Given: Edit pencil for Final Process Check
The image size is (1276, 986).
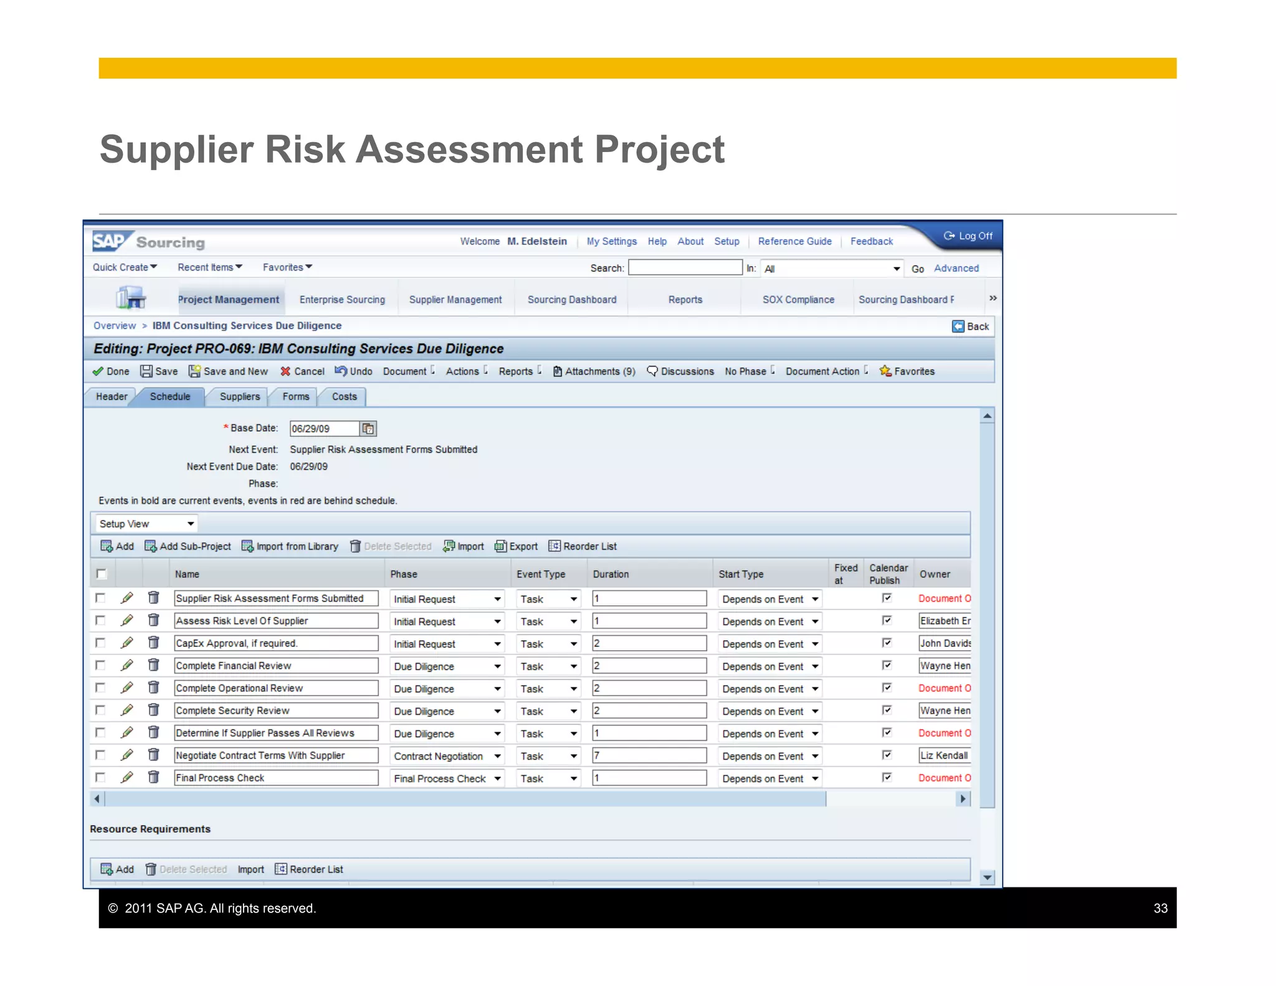Looking at the screenshot, I should (x=127, y=777).
